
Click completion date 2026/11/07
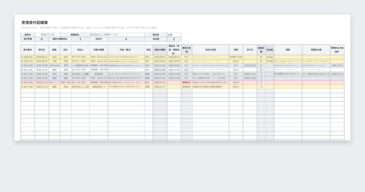point(250,74)
